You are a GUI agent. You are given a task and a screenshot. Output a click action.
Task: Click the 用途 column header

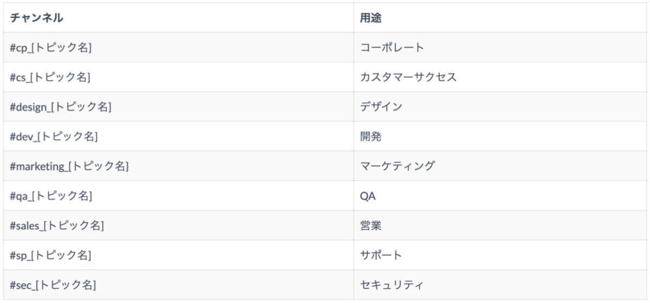point(500,18)
